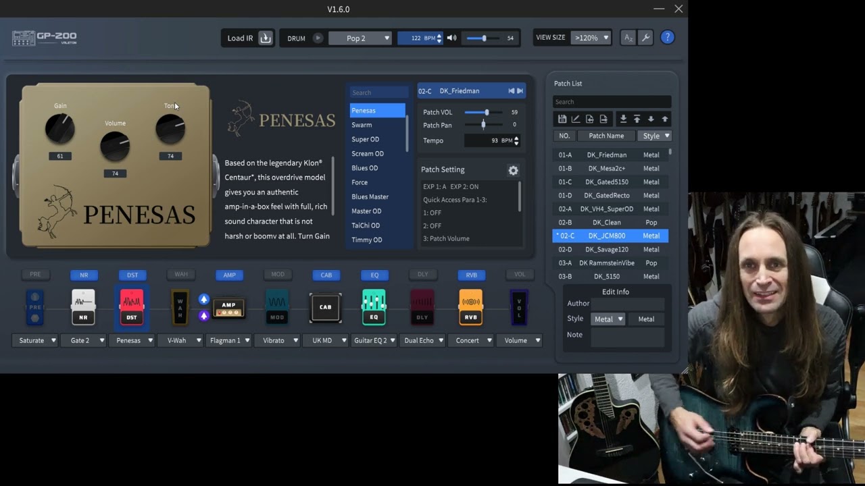
Task: Adjust the Patch VOL slider
Action: click(x=483, y=113)
